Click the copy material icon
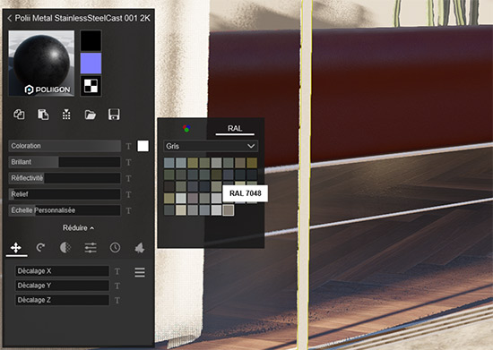493x350 pixels. pos(19,115)
